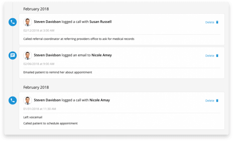Open Steven Davidson avatar in Nicole Amay entry
233x141 pixels.
[28, 100]
